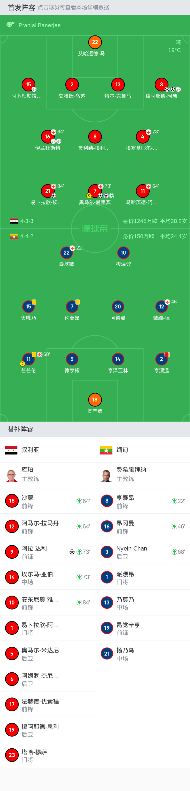Select Syria player number 3 circle
The image size is (190, 791).
(x=161, y=85)
